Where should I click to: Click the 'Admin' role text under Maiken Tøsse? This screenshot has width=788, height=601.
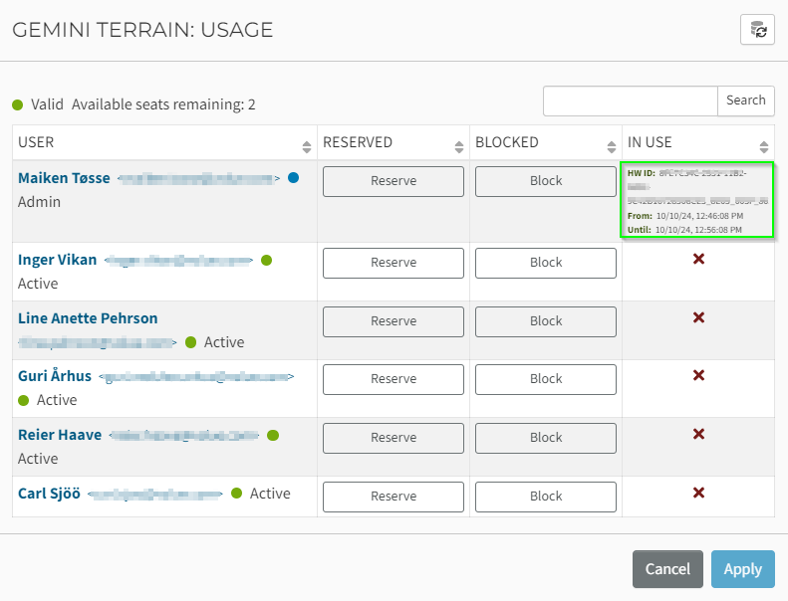tap(39, 202)
